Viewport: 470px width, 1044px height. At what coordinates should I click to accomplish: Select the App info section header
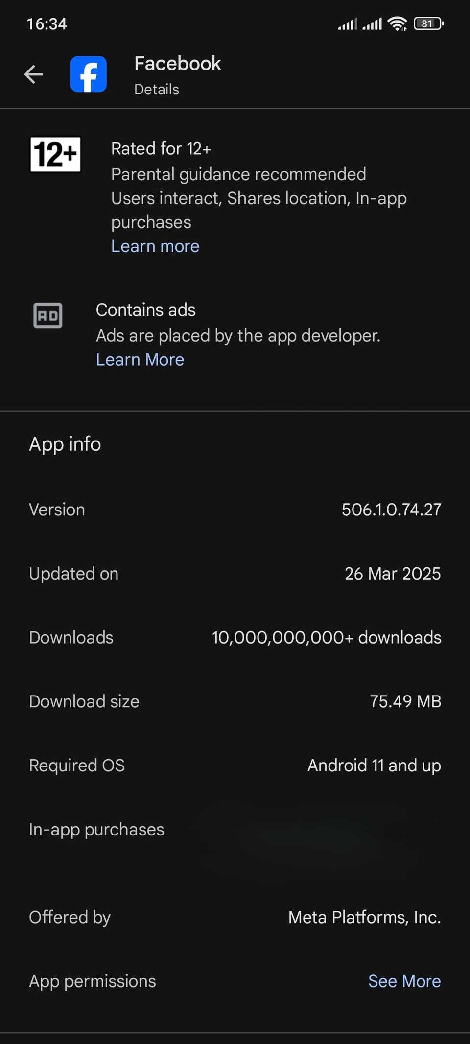click(x=65, y=444)
